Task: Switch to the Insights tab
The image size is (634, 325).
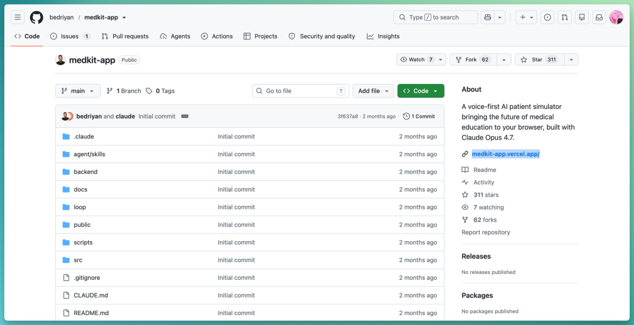Action: pos(383,36)
